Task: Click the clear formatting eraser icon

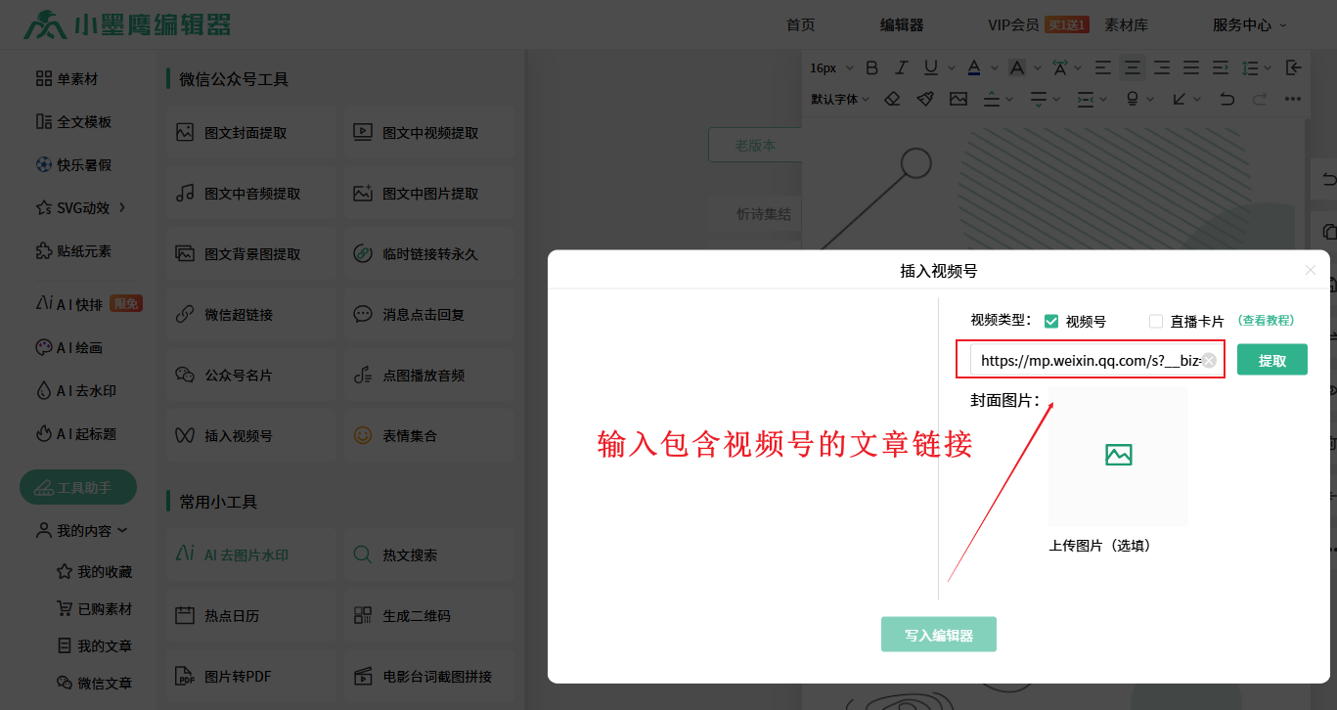Action: [x=892, y=99]
